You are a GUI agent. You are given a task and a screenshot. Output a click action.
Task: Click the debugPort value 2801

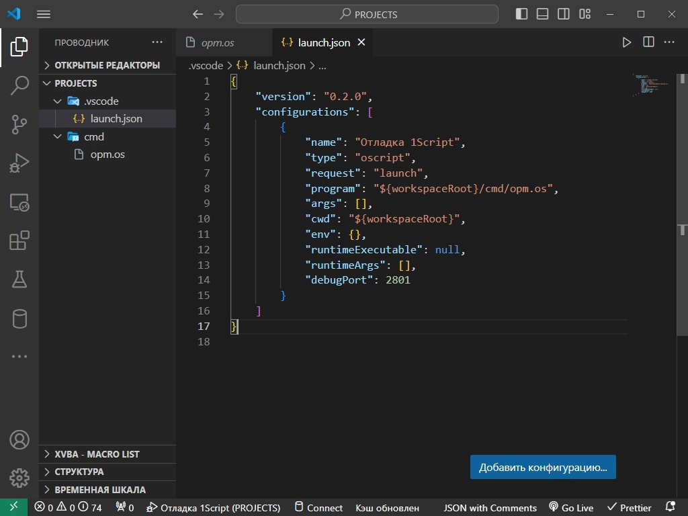tap(398, 280)
